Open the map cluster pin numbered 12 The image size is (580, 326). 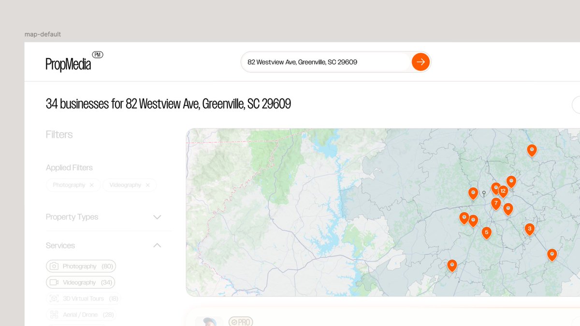pos(503,192)
